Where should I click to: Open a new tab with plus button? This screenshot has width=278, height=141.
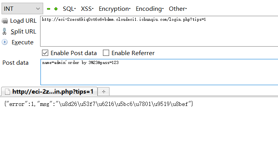coord(104,92)
